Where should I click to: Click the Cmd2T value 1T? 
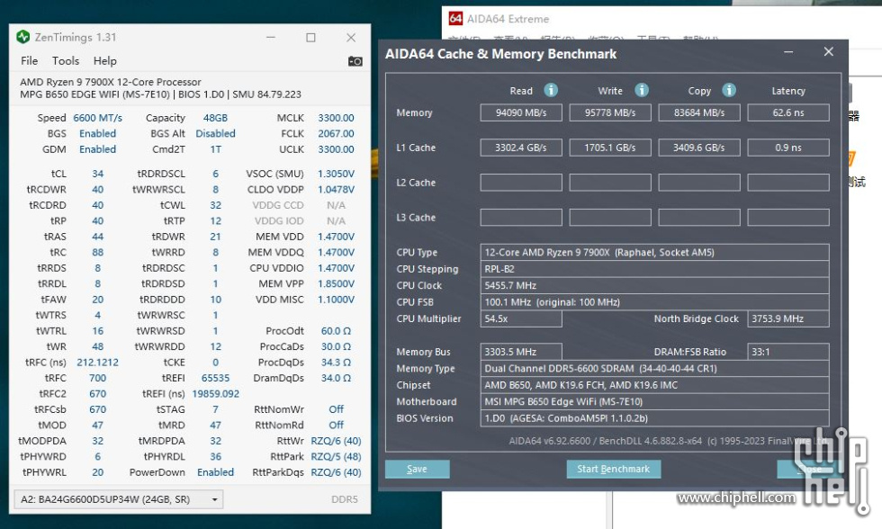[215, 149]
